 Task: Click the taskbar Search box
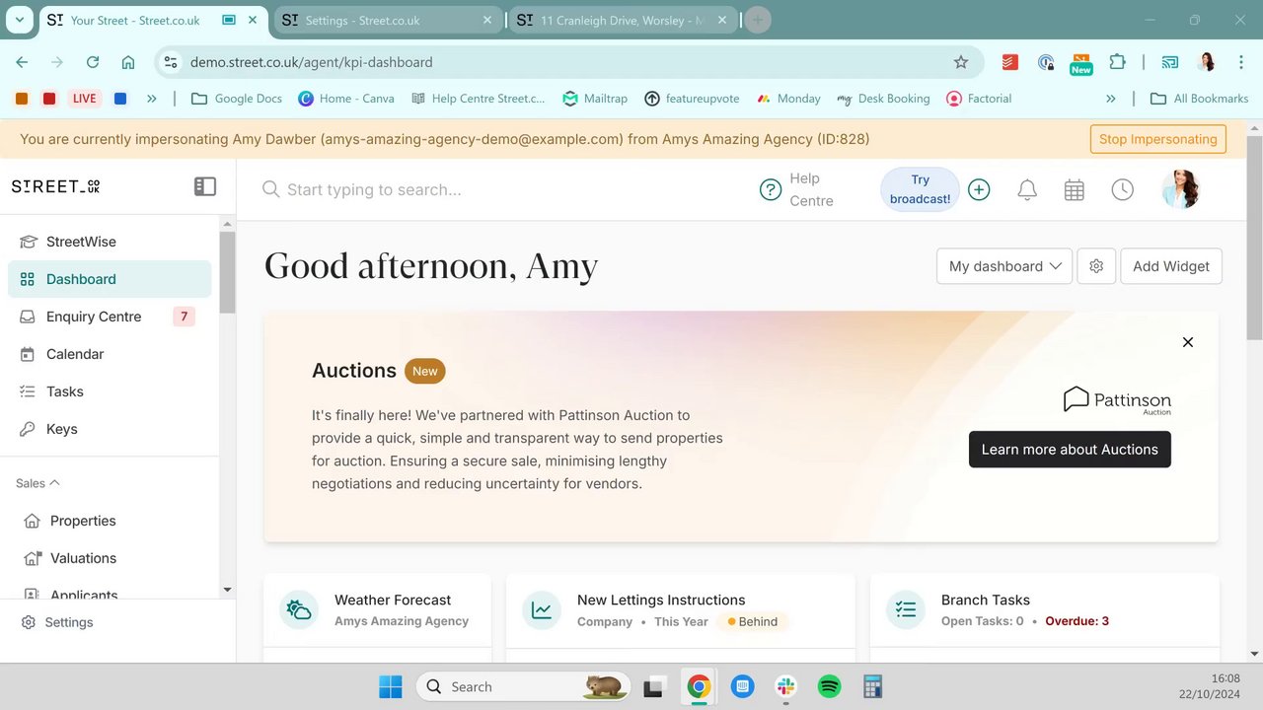[524, 687]
